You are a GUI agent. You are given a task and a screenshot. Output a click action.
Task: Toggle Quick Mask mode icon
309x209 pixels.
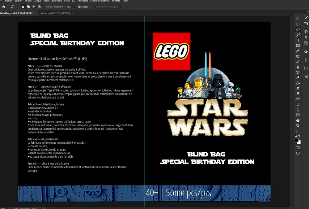tap(298, 148)
